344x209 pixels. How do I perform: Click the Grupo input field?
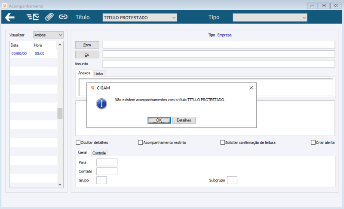coord(101,180)
